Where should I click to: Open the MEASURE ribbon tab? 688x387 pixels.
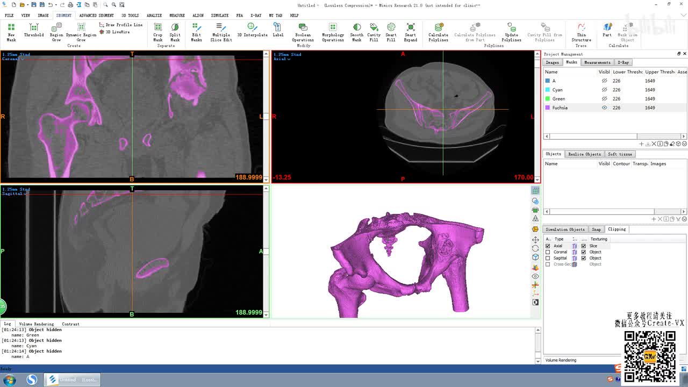coord(177,16)
